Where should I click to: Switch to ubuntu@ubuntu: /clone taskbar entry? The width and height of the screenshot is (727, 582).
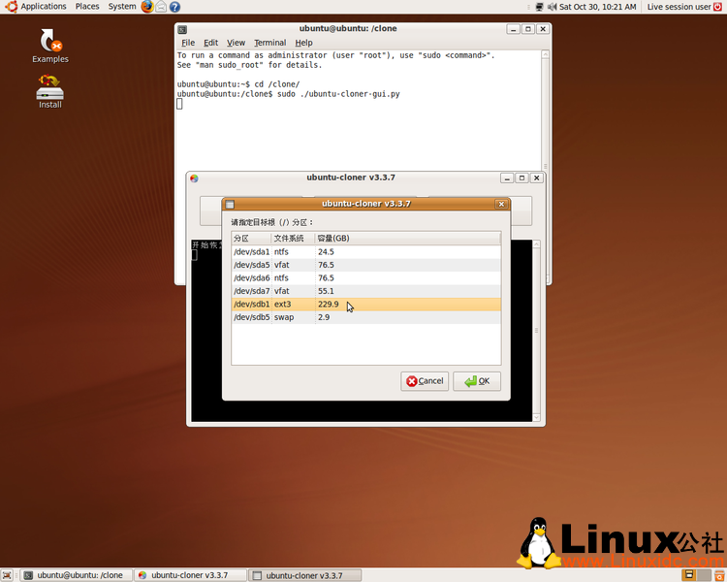click(77, 575)
